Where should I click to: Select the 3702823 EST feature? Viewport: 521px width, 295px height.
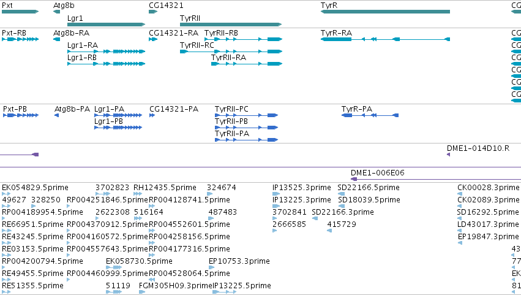[103, 194]
